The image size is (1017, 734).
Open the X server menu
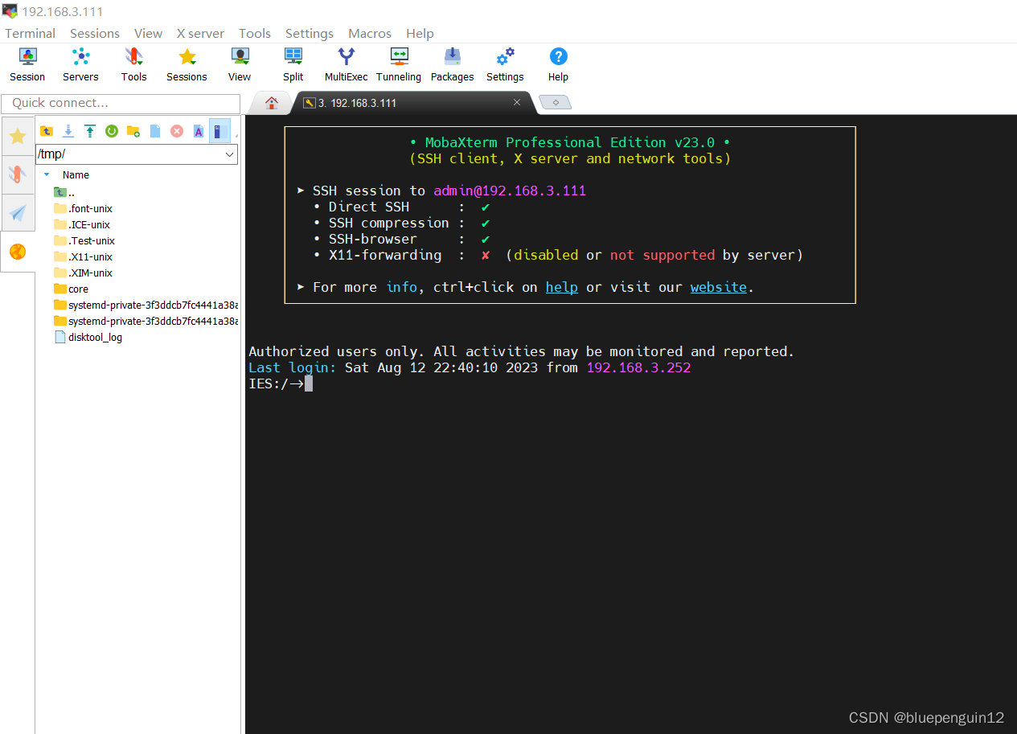(201, 33)
